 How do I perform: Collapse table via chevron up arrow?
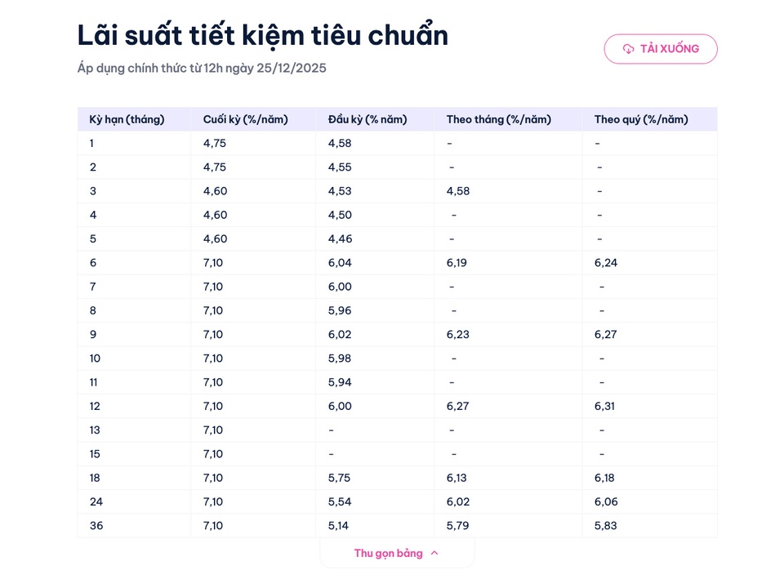click(434, 553)
